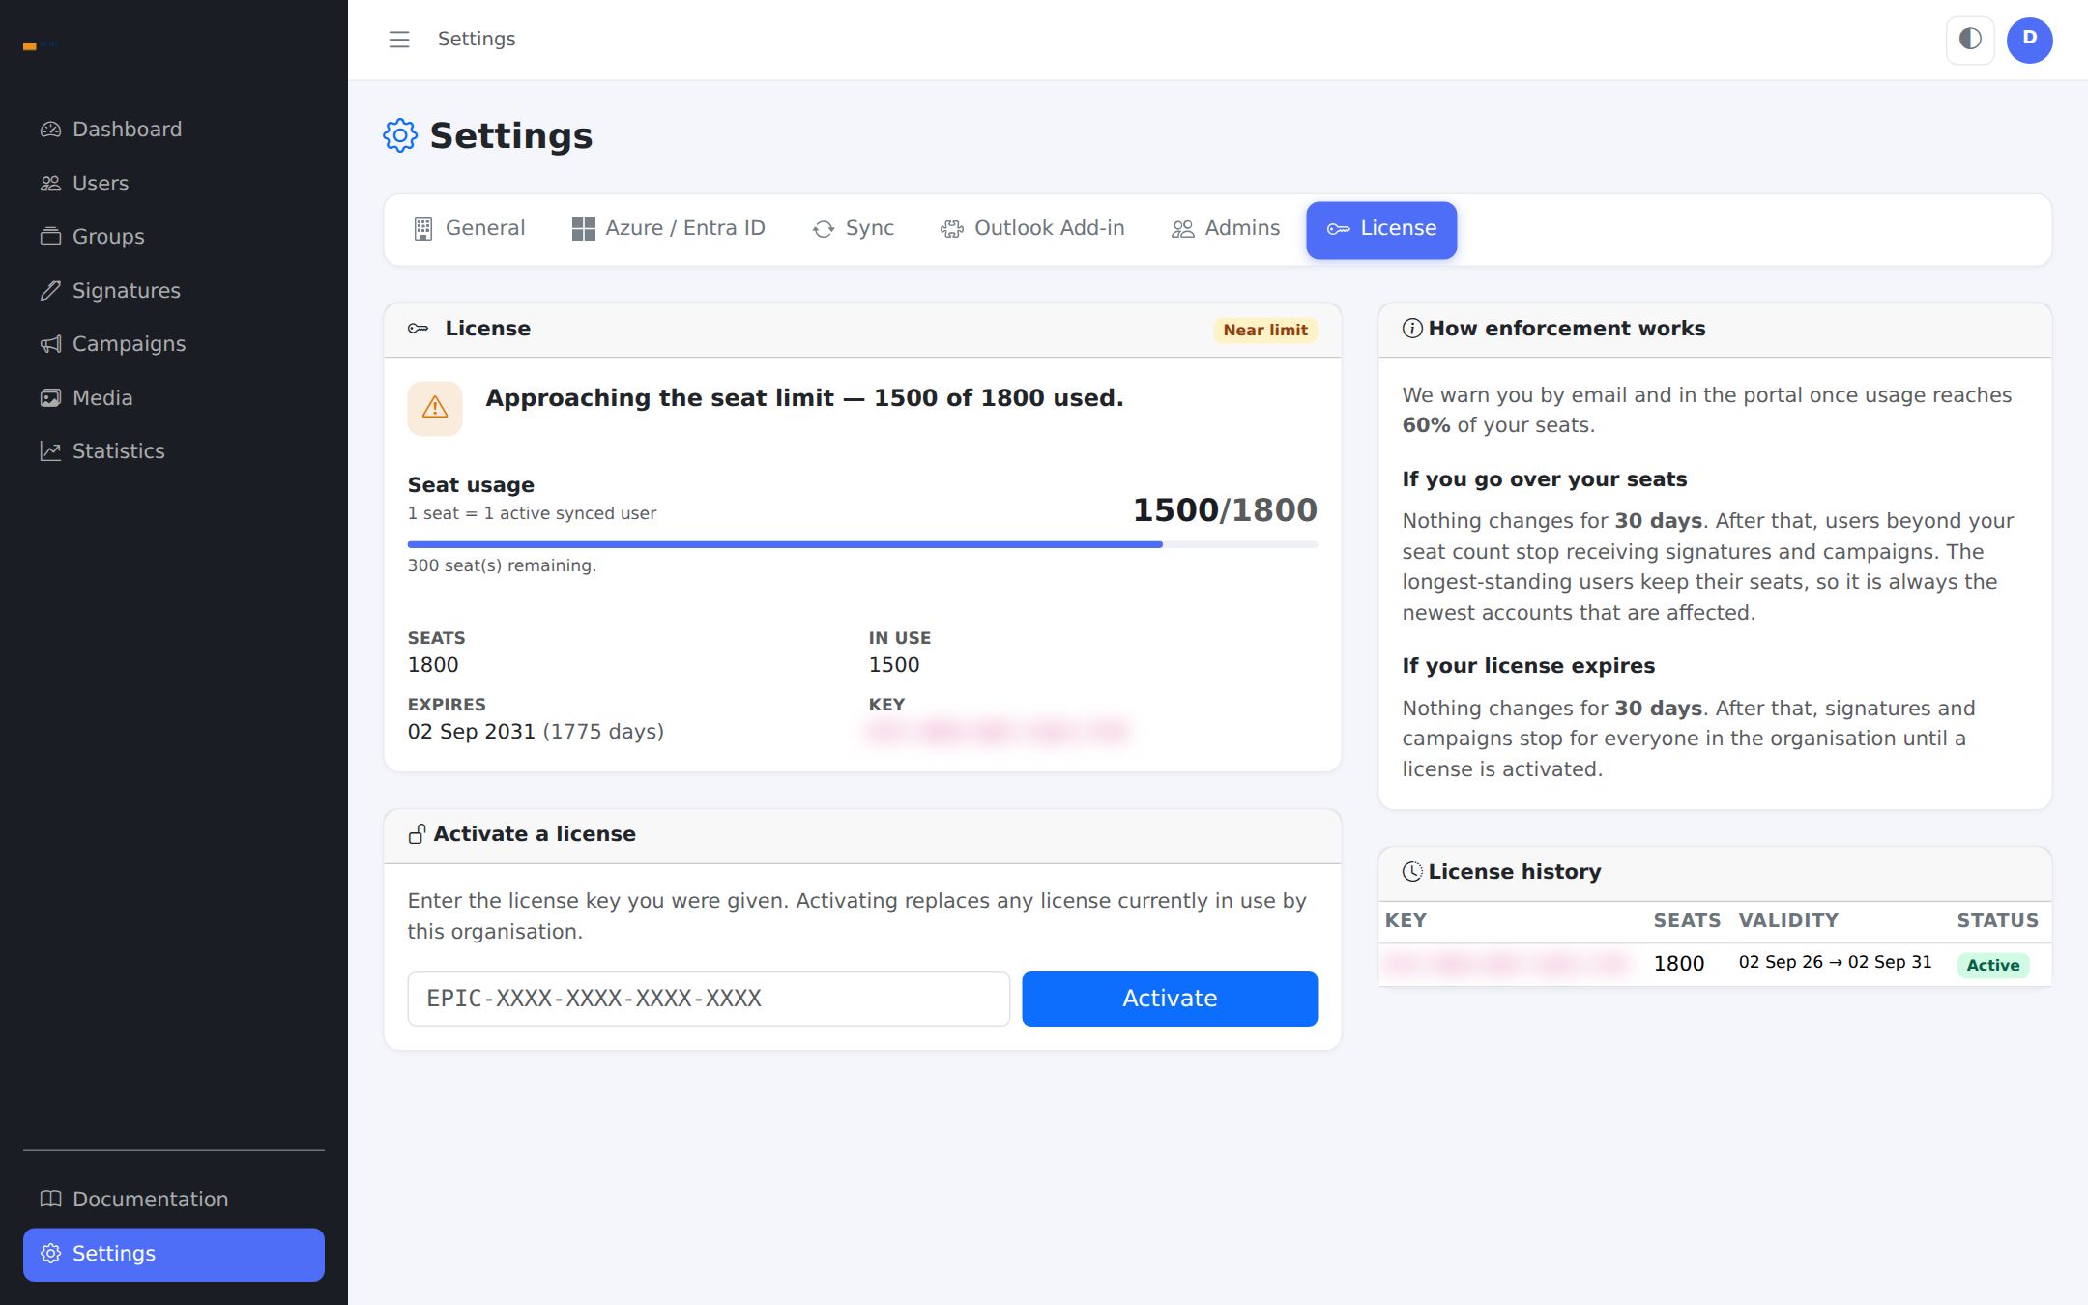
Task: Select the License tab
Action: pos(1381,229)
